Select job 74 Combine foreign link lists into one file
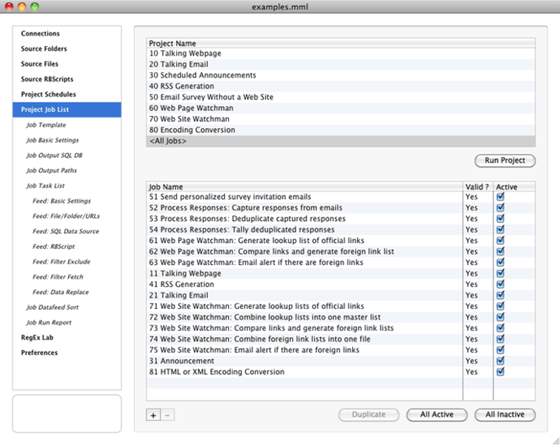 click(341, 339)
